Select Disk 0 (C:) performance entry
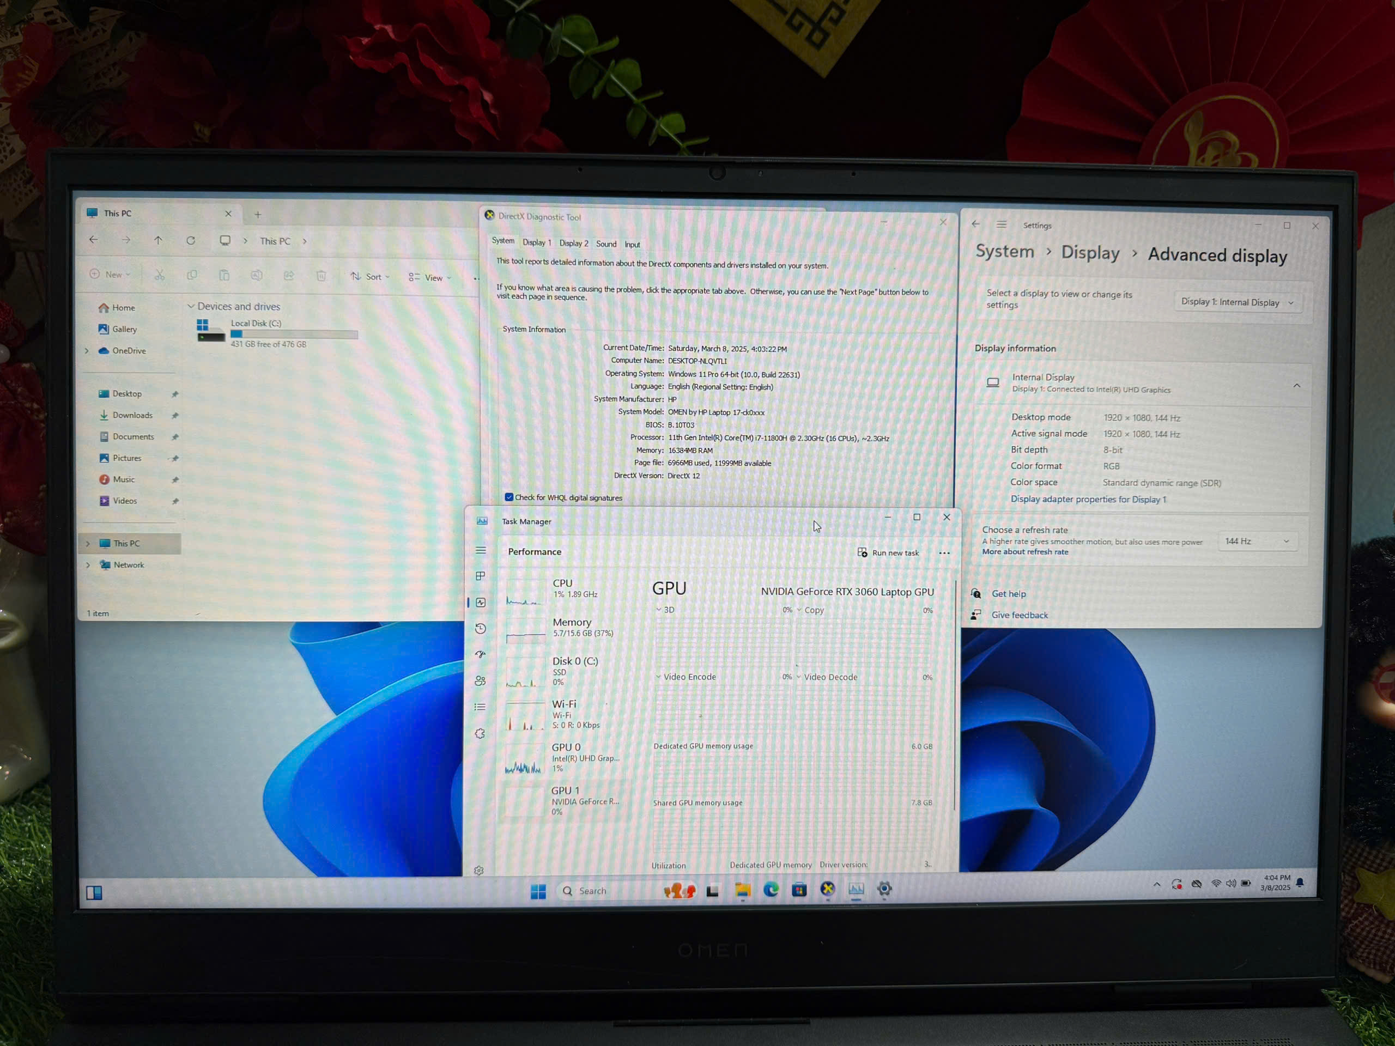 click(565, 672)
